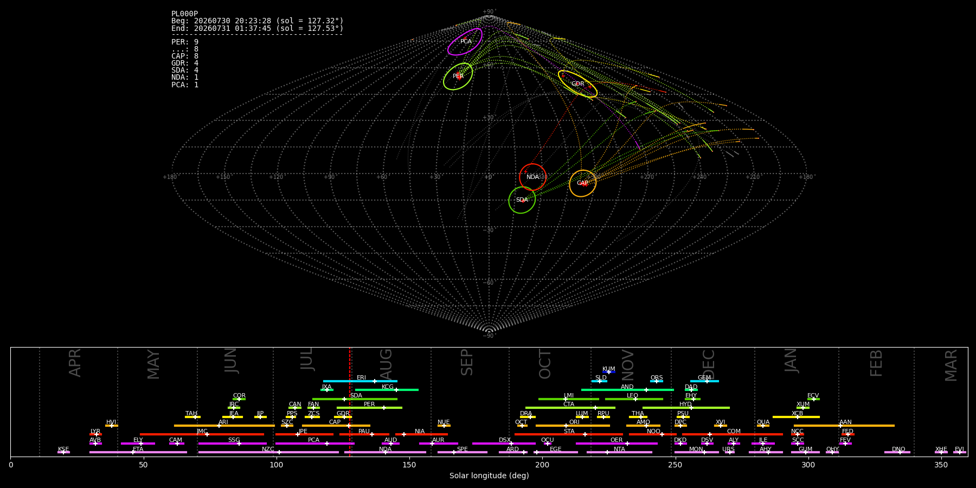This screenshot has height=488, width=976.
Task: Click the 'PER: 9' count in the legend
Action: click(185, 42)
